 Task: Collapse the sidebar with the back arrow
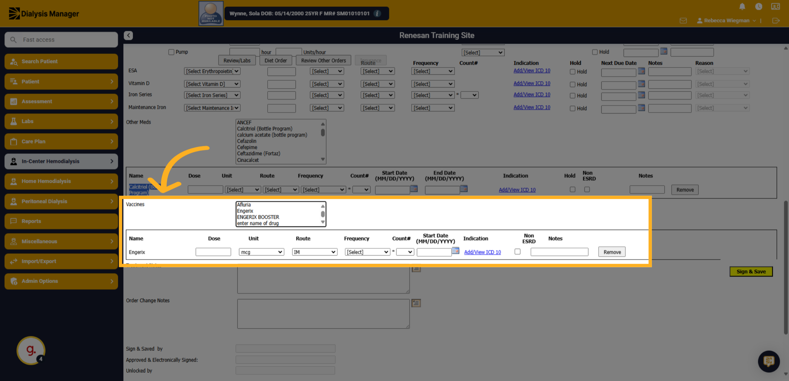(x=128, y=36)
